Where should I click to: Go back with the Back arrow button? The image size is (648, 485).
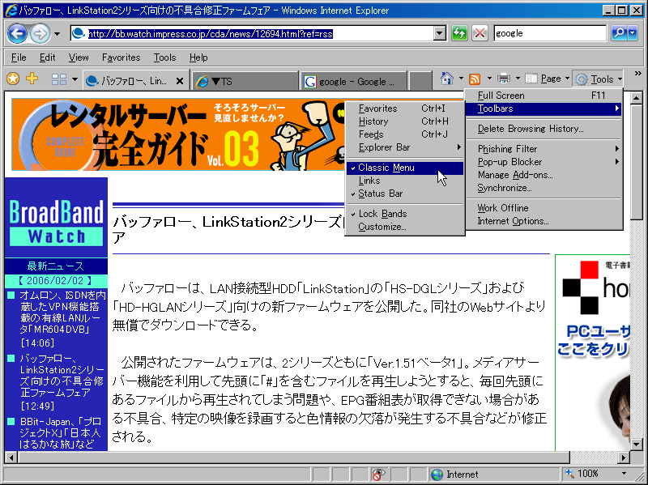tap(17, 33)
